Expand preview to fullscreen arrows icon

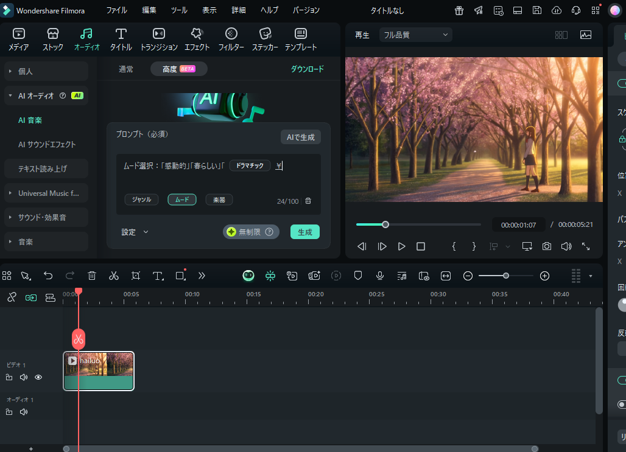click(x=586, y=246)
